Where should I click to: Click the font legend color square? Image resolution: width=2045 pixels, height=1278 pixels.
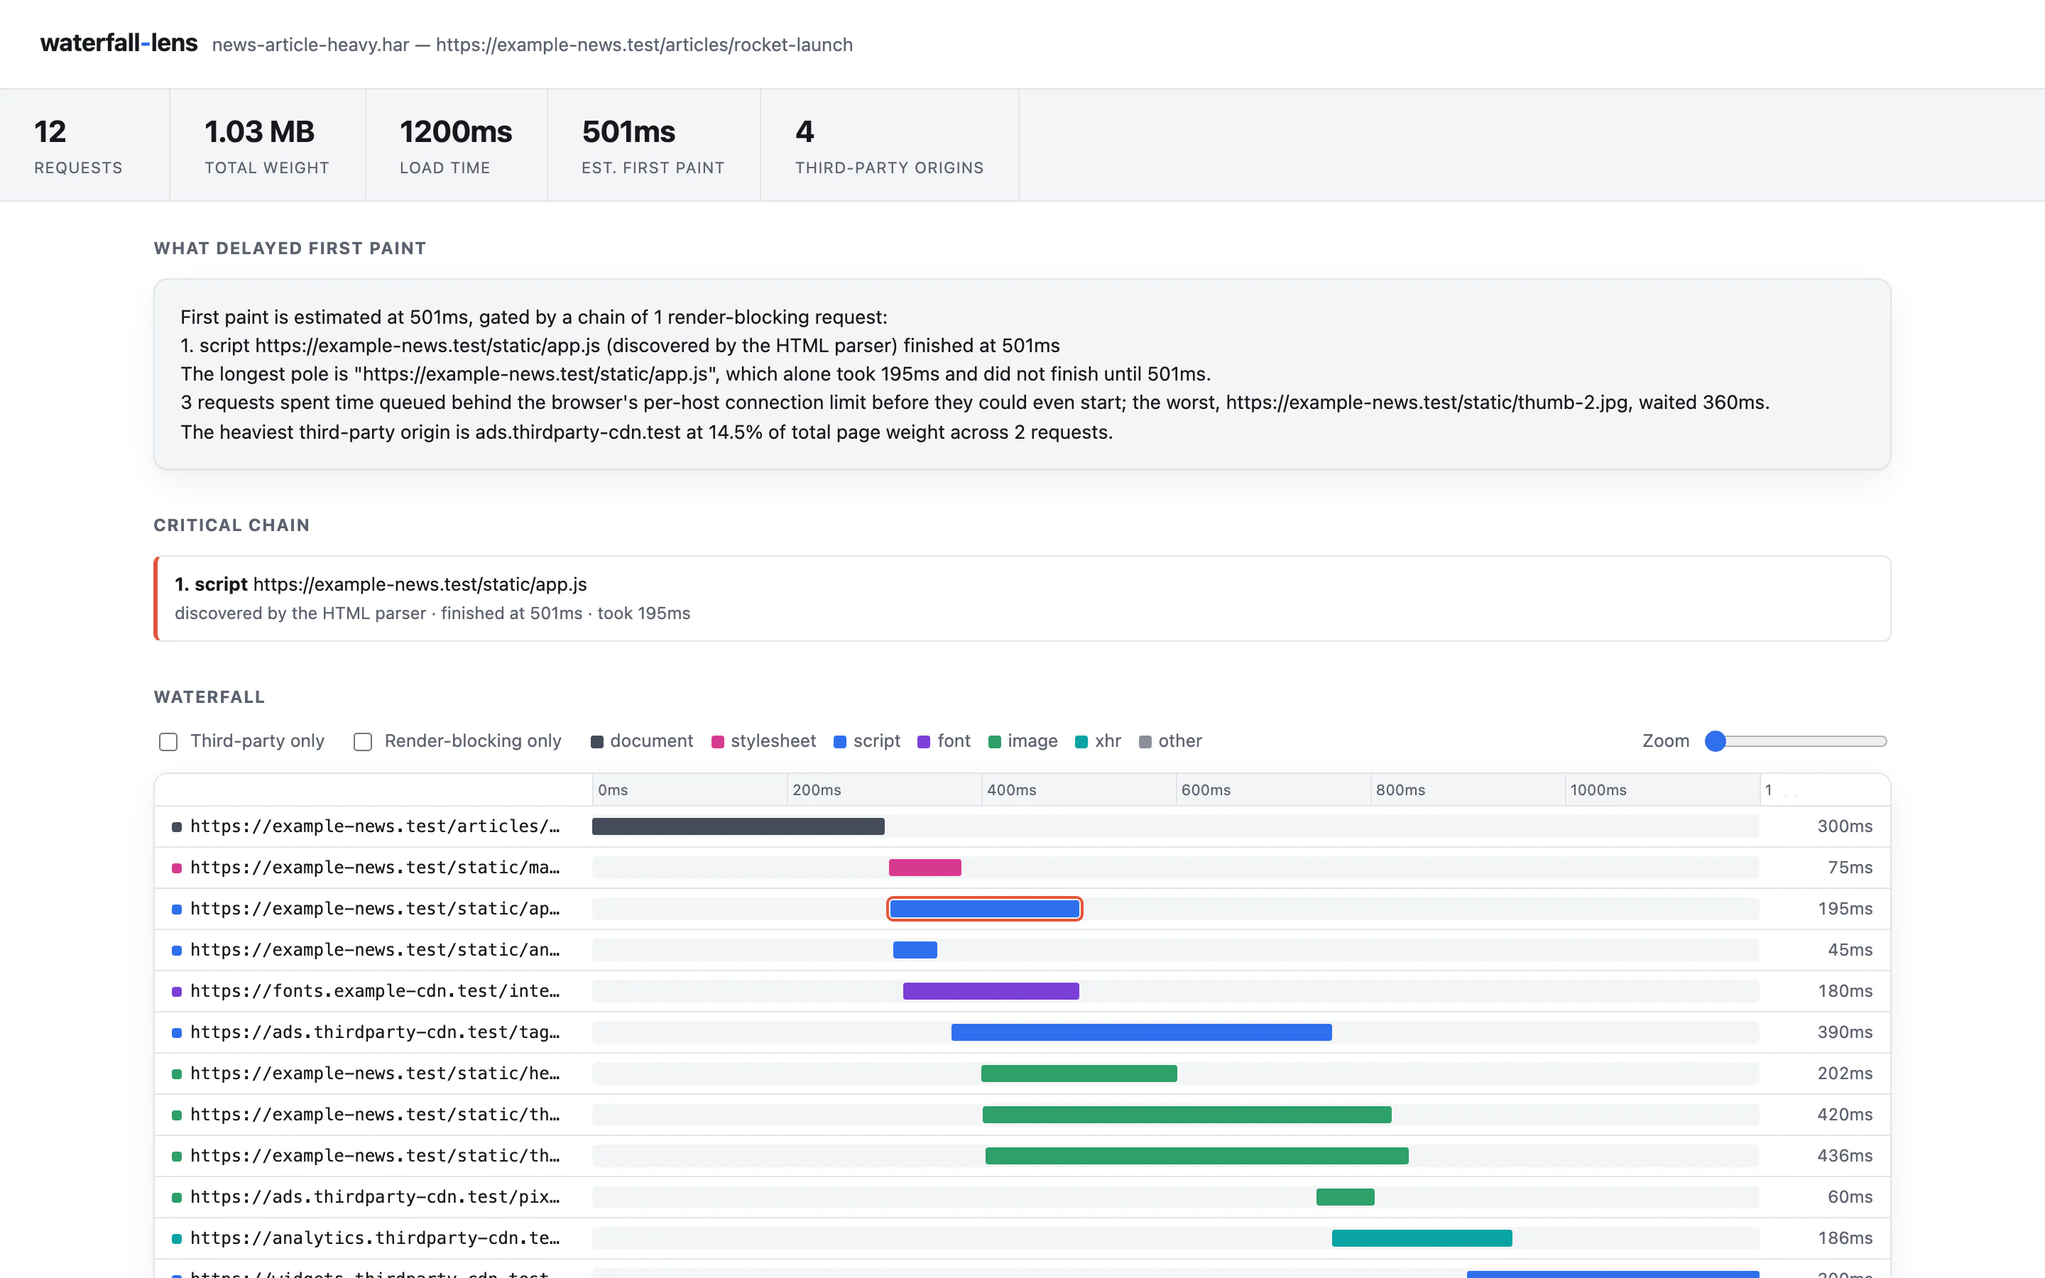pyautogui.click(x=924, y=741)
